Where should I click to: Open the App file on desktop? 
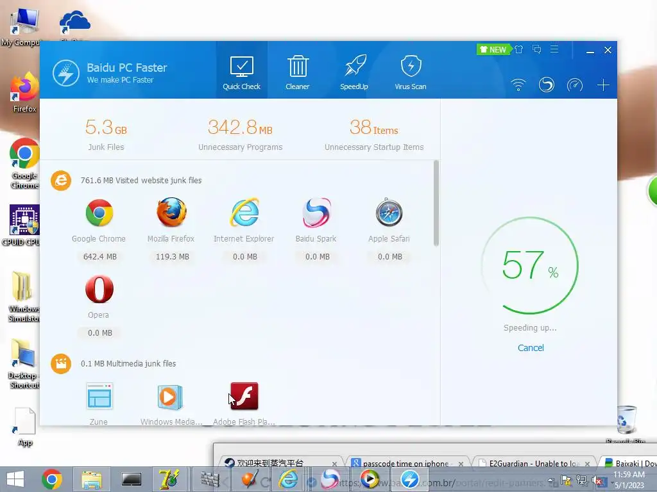click(x=25, y=427)
